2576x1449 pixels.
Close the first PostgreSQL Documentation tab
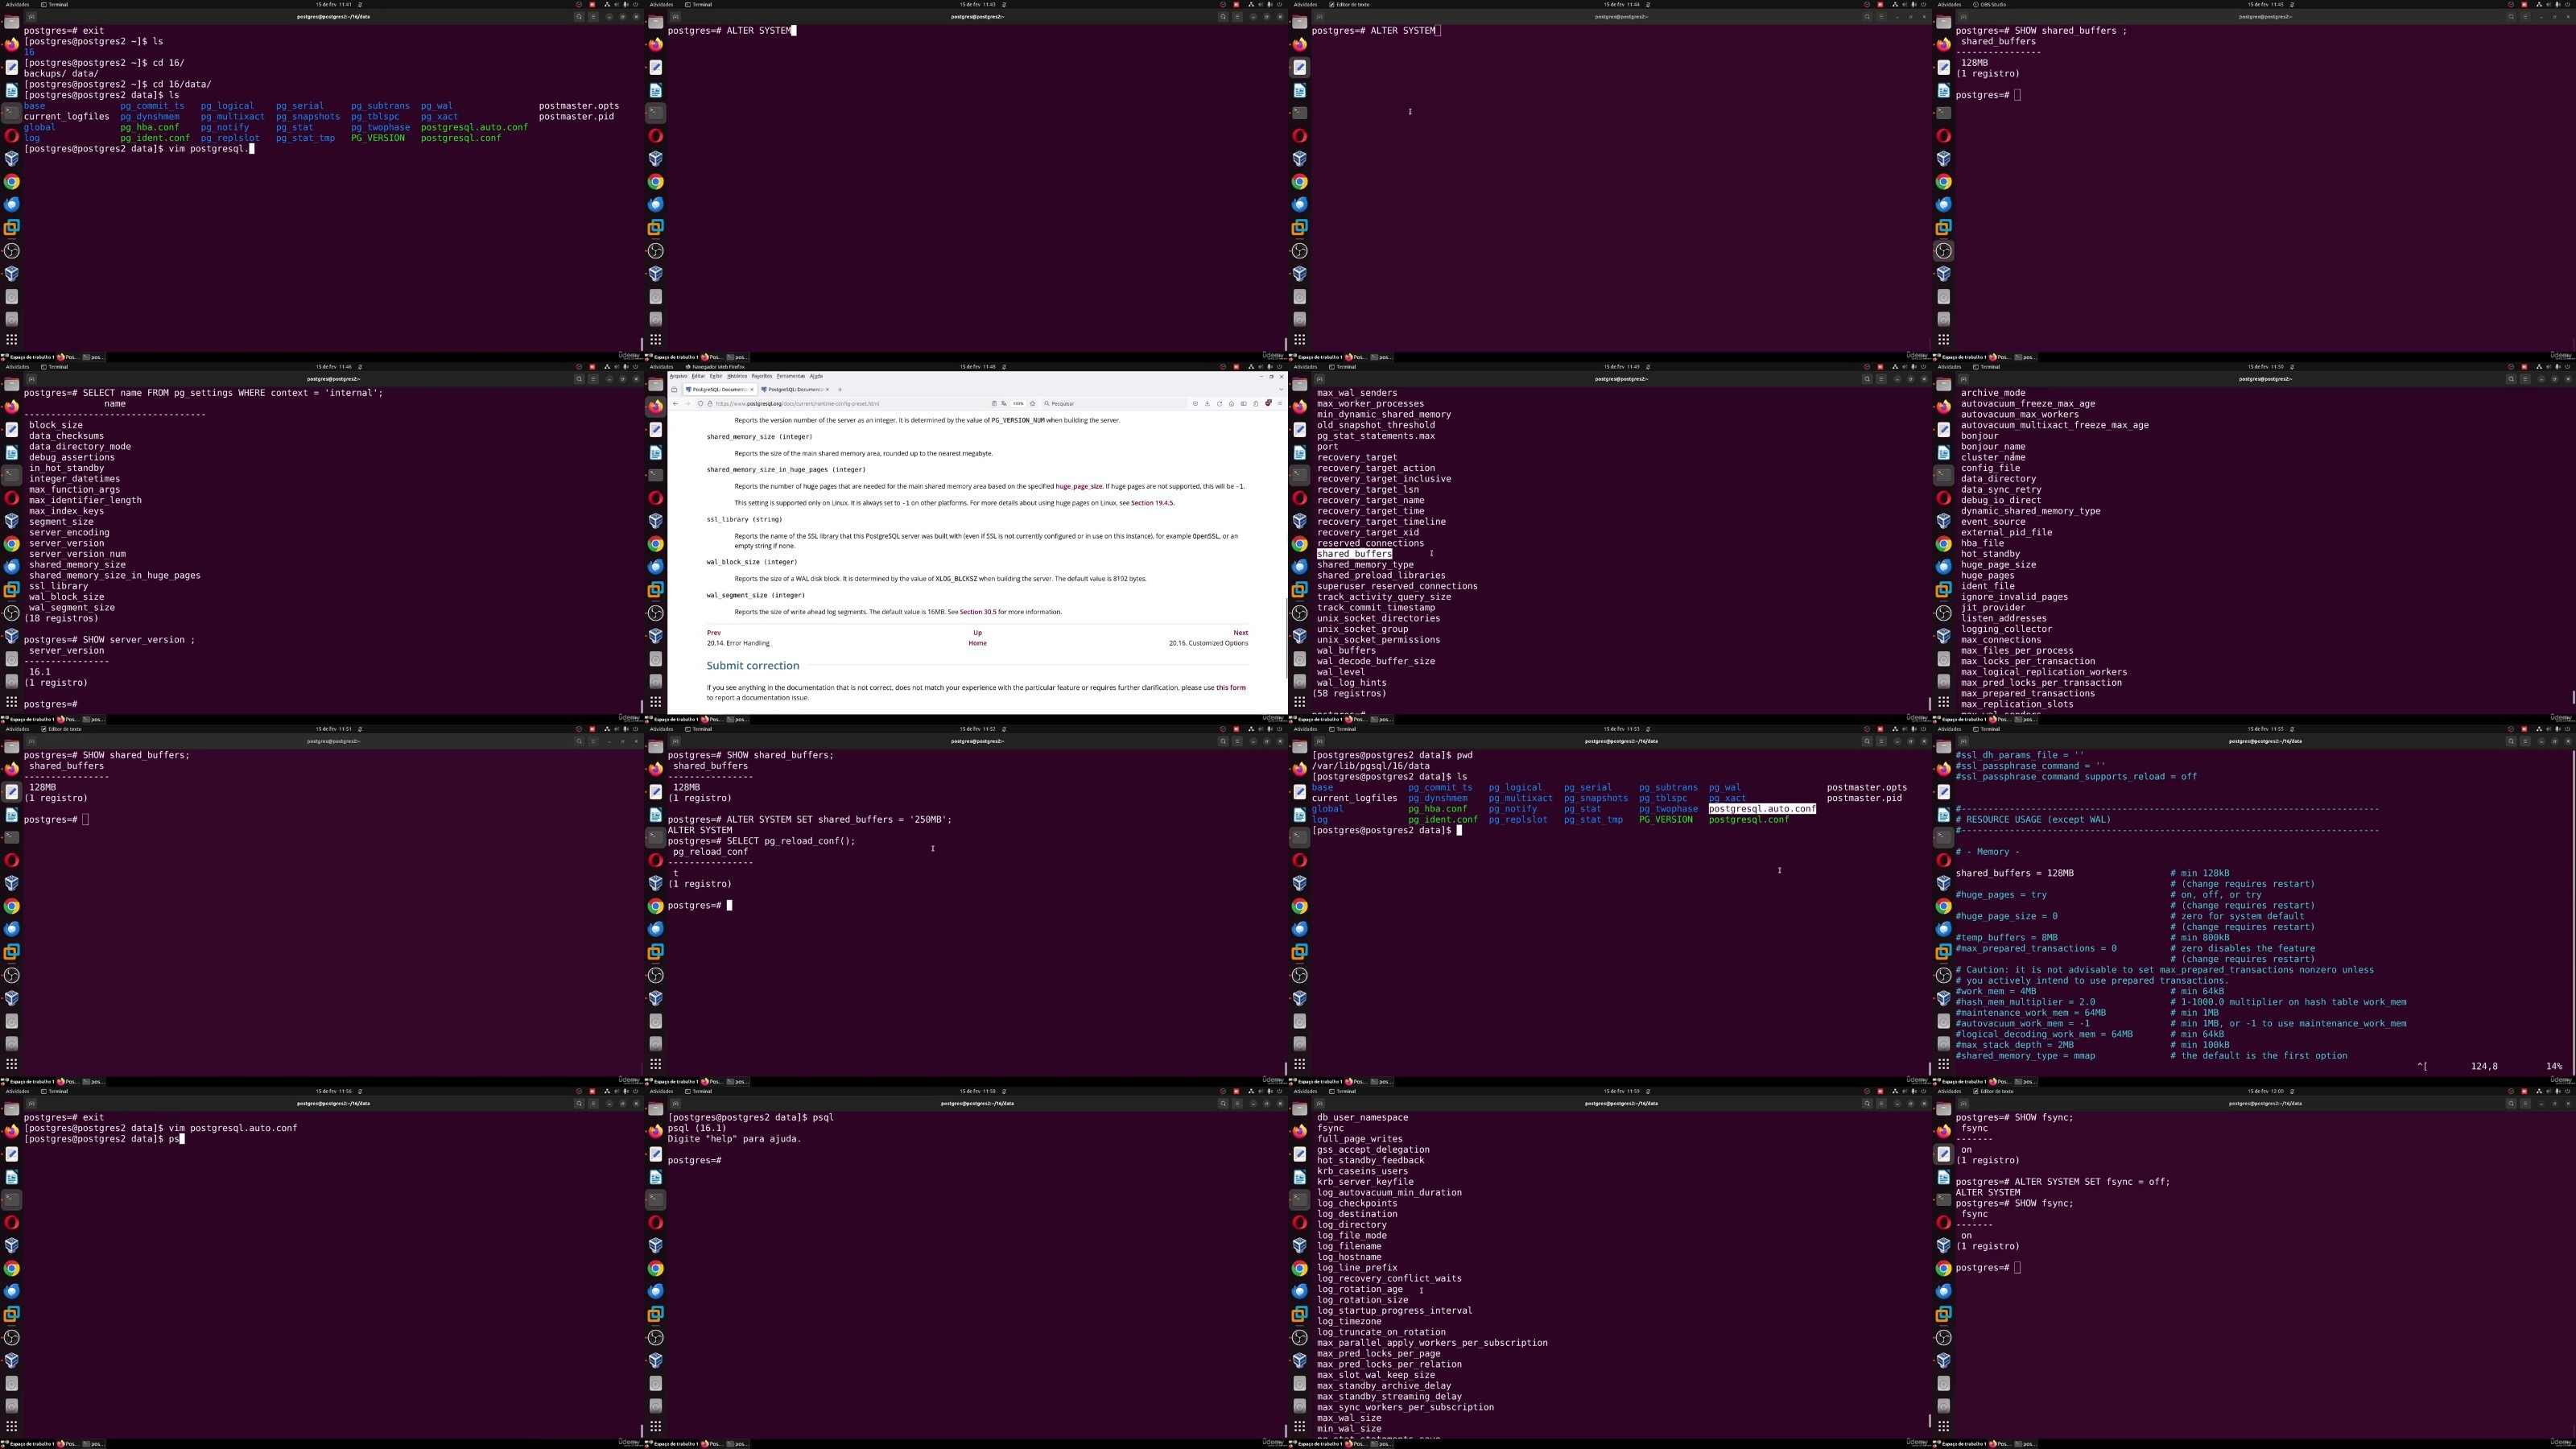752,390
